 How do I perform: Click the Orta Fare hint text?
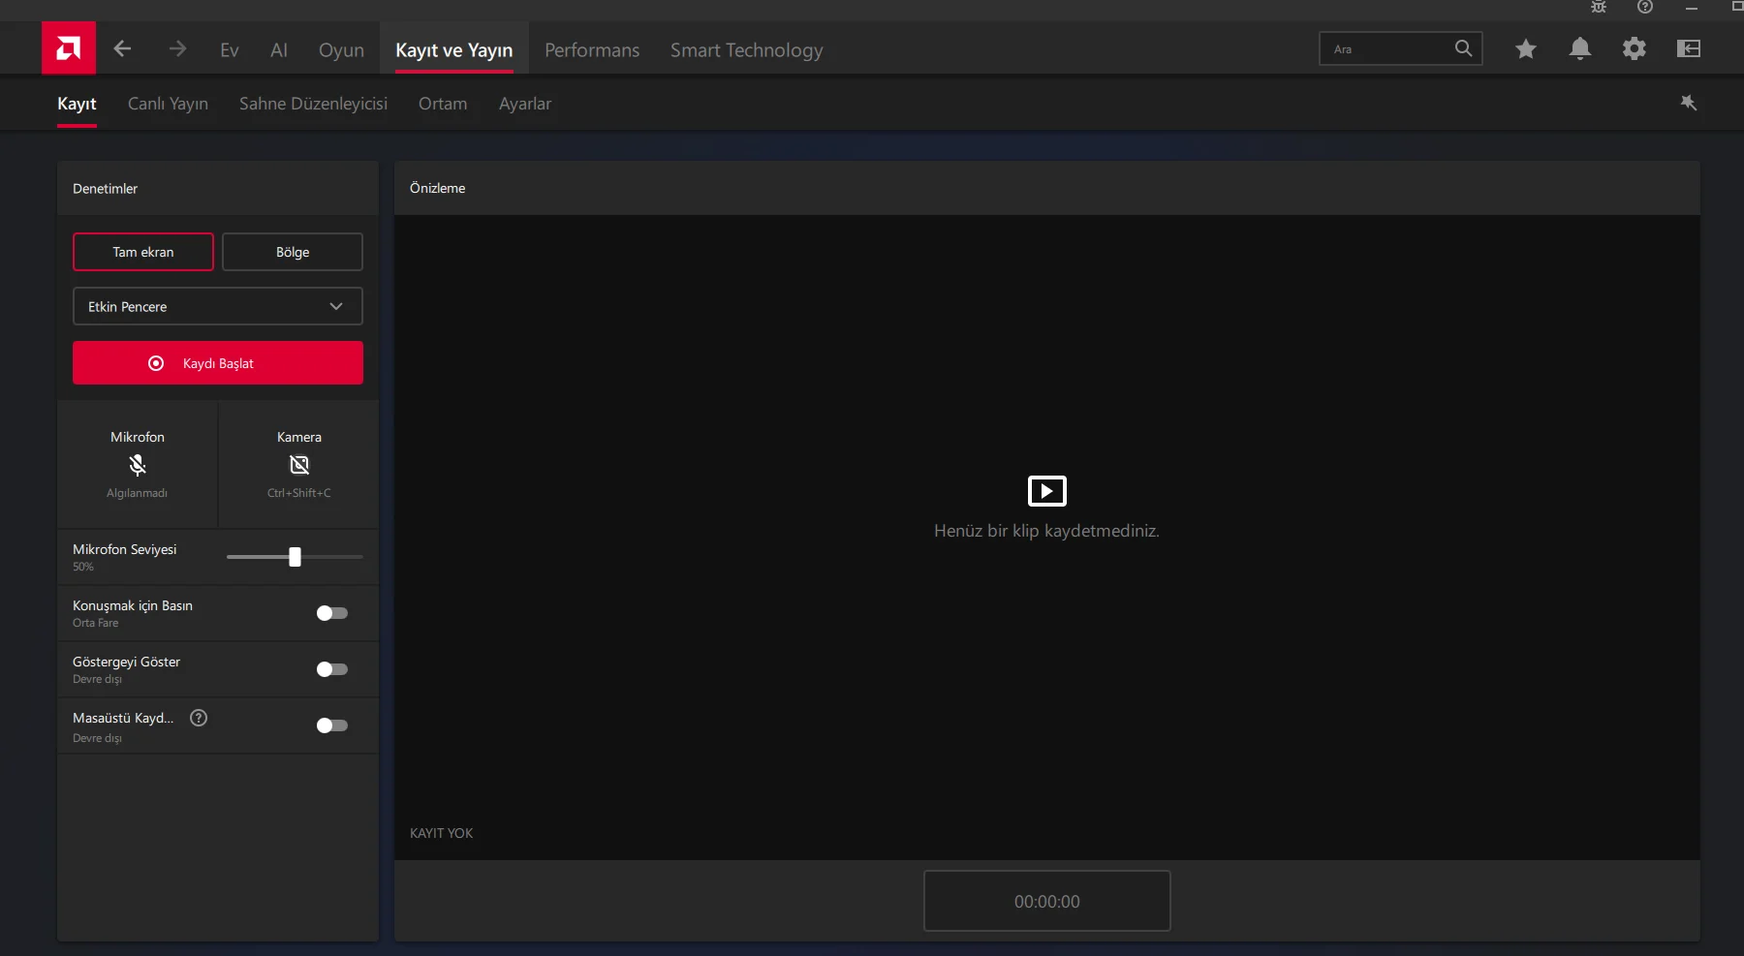[x=96, y=623]
